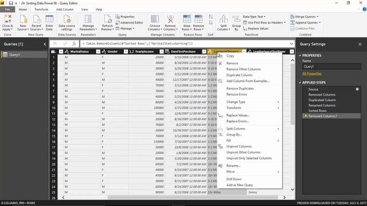Open the File tab

(7, 10)
